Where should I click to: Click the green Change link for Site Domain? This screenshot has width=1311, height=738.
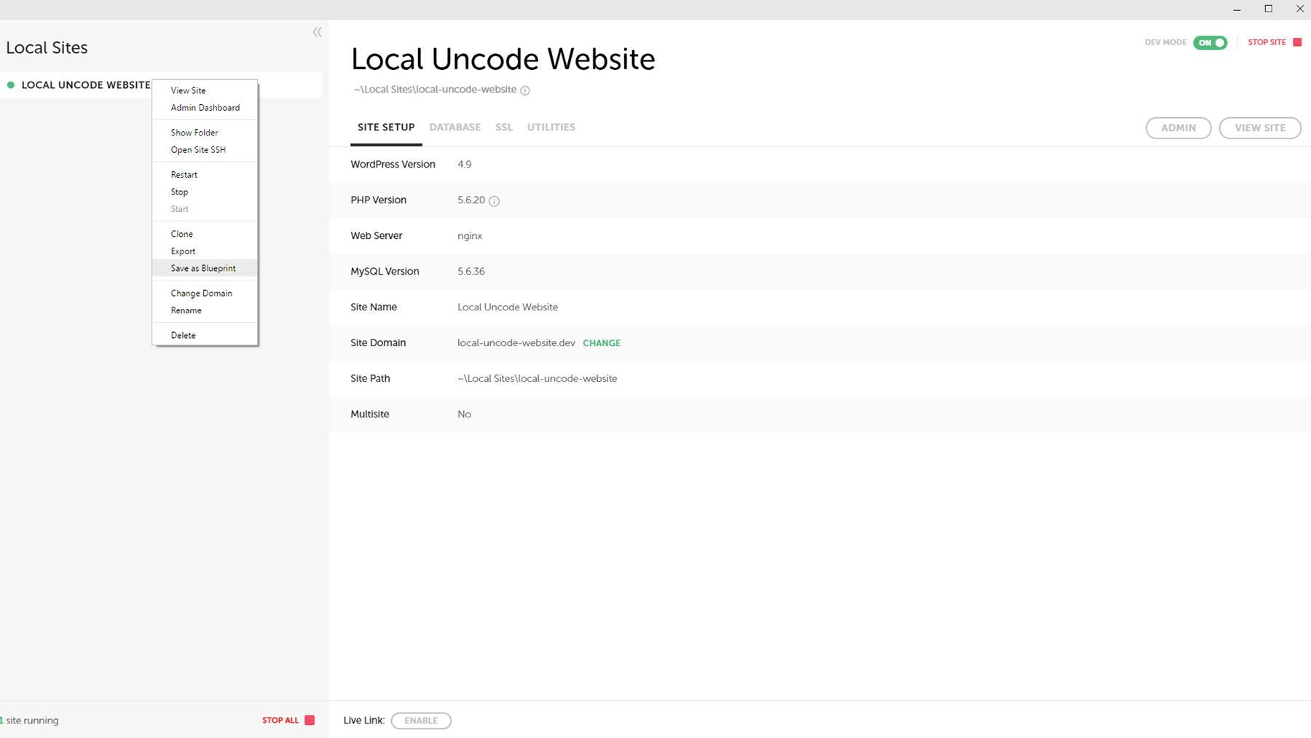click(602, 343)
